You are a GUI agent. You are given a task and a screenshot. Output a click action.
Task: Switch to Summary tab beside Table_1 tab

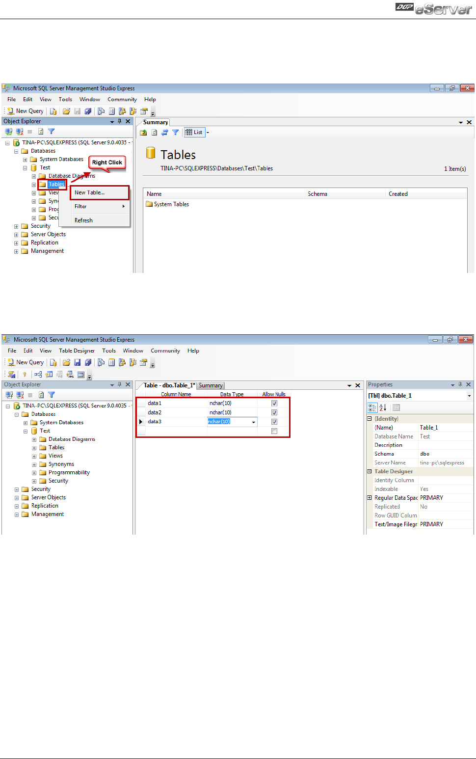pos(211,385)
